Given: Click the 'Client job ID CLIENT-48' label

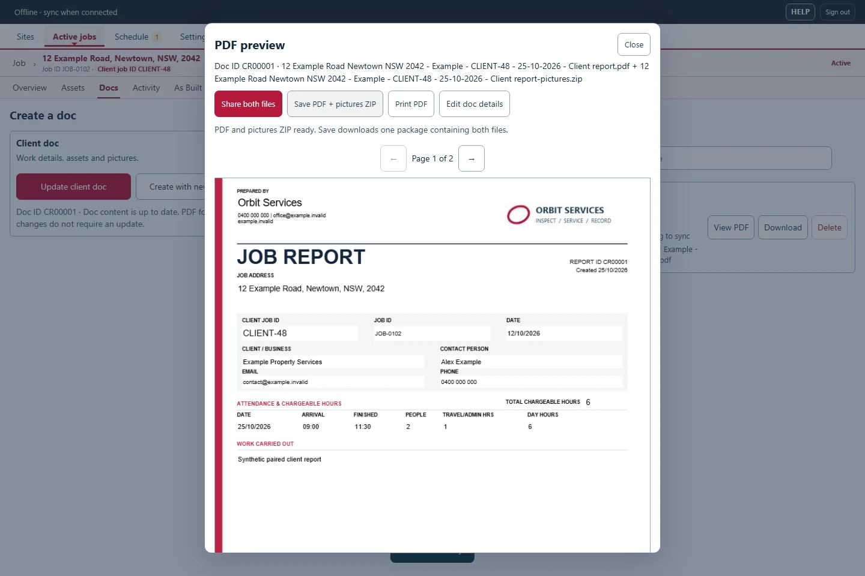Looking at the screenshot, I should [134, 69].
